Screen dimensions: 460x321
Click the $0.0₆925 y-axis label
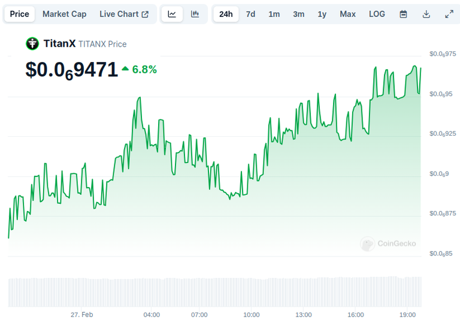443,134
